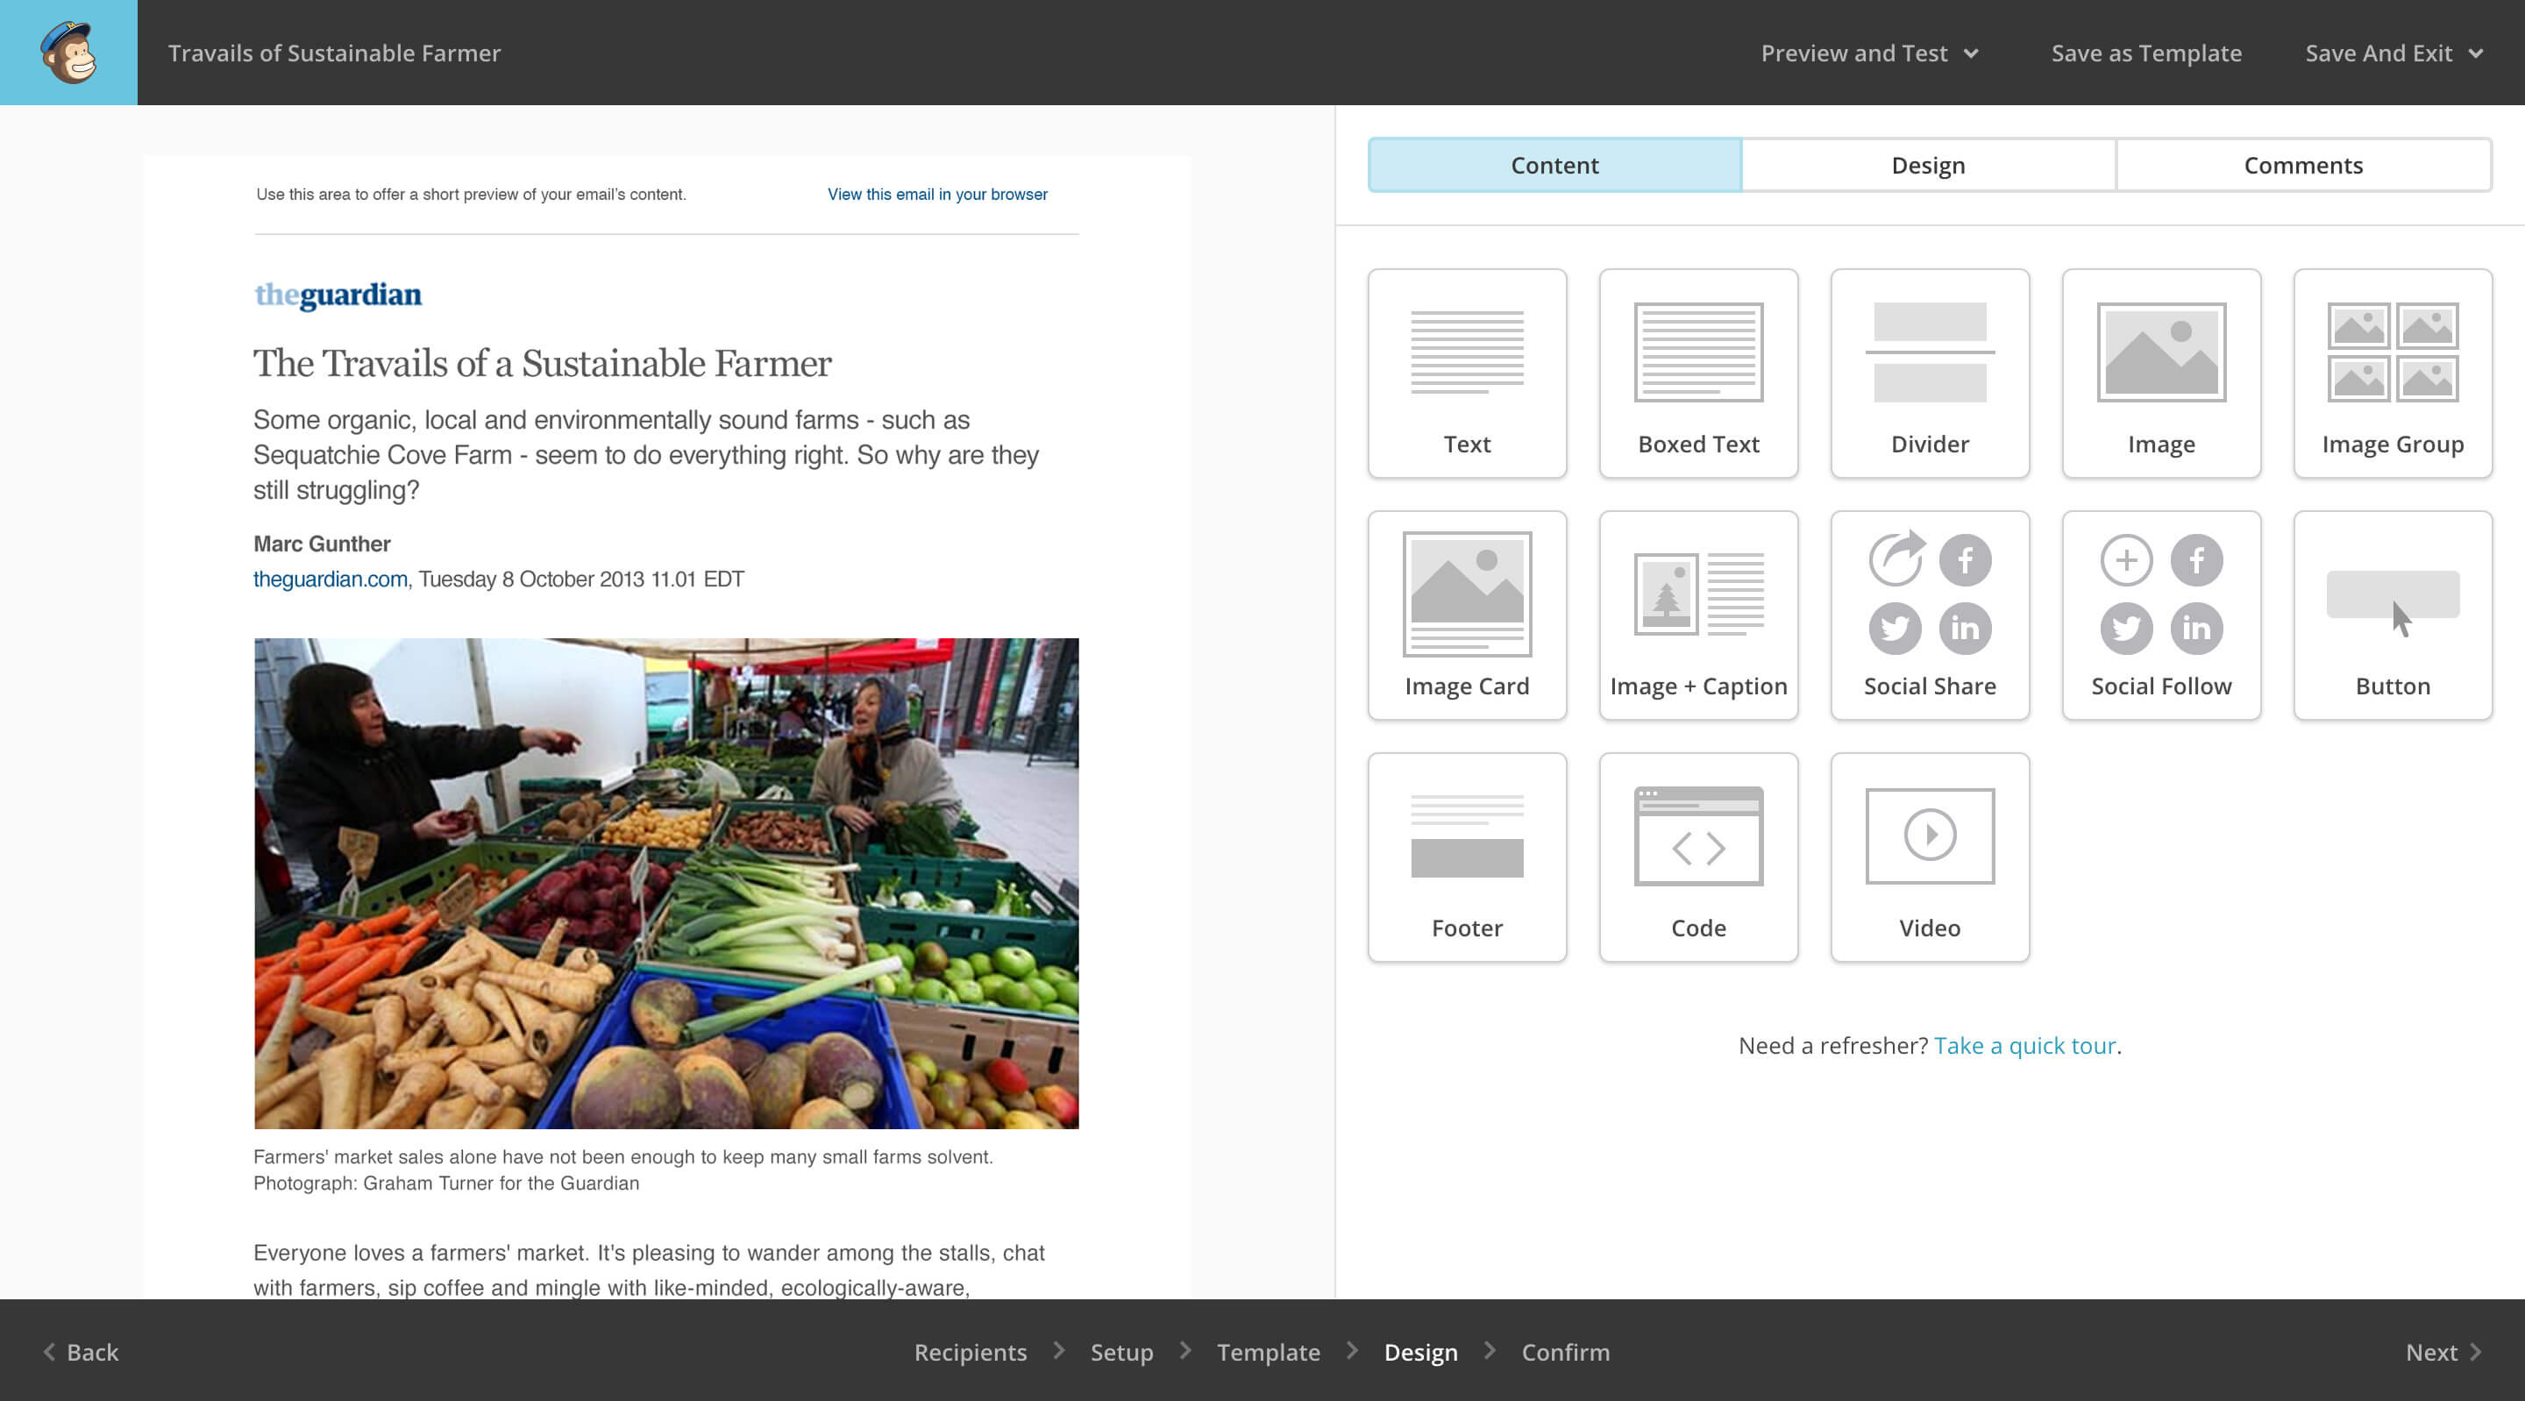2525x1401 pixels.
Task: Click the photo caption 'Farmers' market sales alone'
Action: point(623,1170)
